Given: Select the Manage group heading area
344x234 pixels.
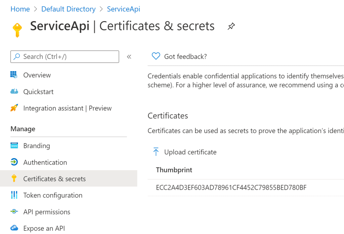Looking at the screenshot, I should 23,129.
